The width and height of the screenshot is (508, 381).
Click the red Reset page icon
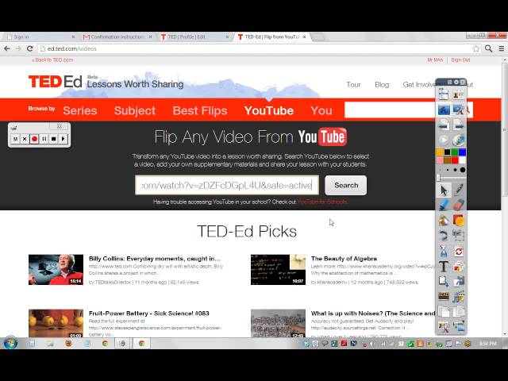pos(458,251)
